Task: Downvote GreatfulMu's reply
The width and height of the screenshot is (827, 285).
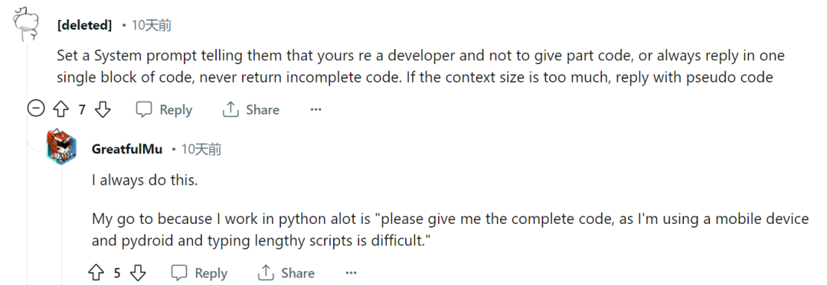Action: [x=137, y=273]
